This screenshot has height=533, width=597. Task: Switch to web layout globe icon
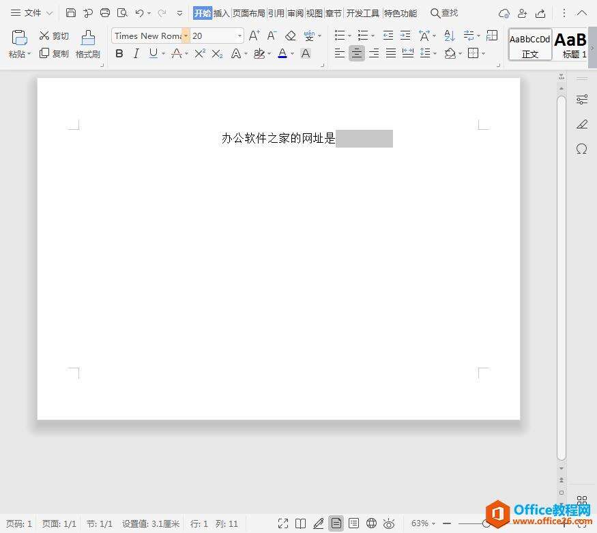click(x=371, y=523)
